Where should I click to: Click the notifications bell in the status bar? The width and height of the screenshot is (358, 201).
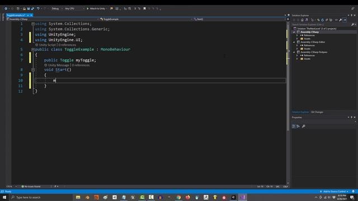point(353,192)
